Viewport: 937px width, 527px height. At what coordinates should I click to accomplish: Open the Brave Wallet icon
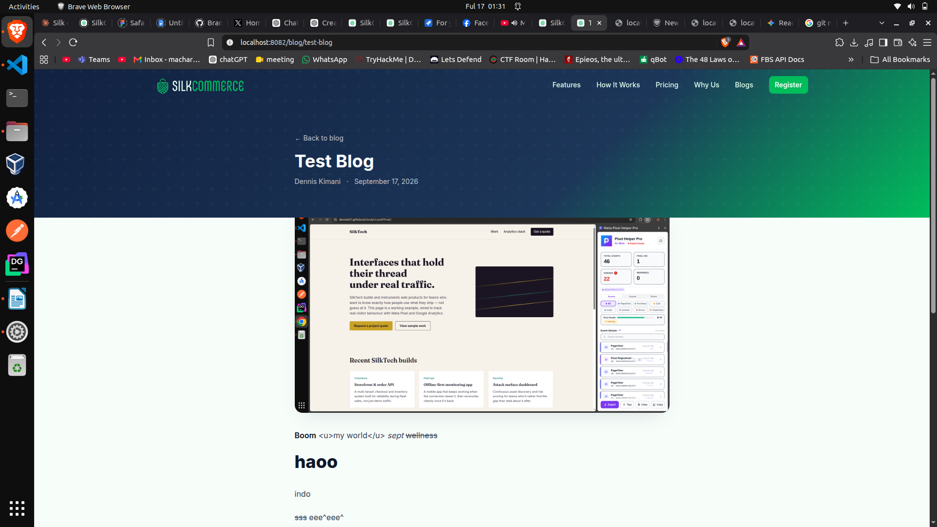[897, 42]
